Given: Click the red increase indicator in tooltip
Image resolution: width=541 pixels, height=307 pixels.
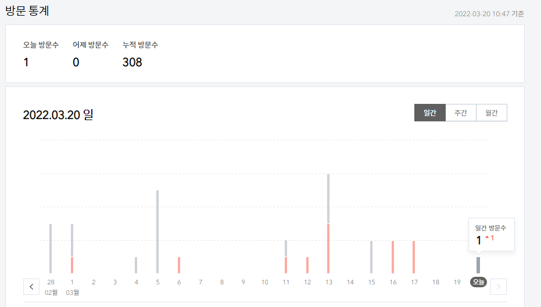Looking at the screenshot, I should [x=490, y=238].
